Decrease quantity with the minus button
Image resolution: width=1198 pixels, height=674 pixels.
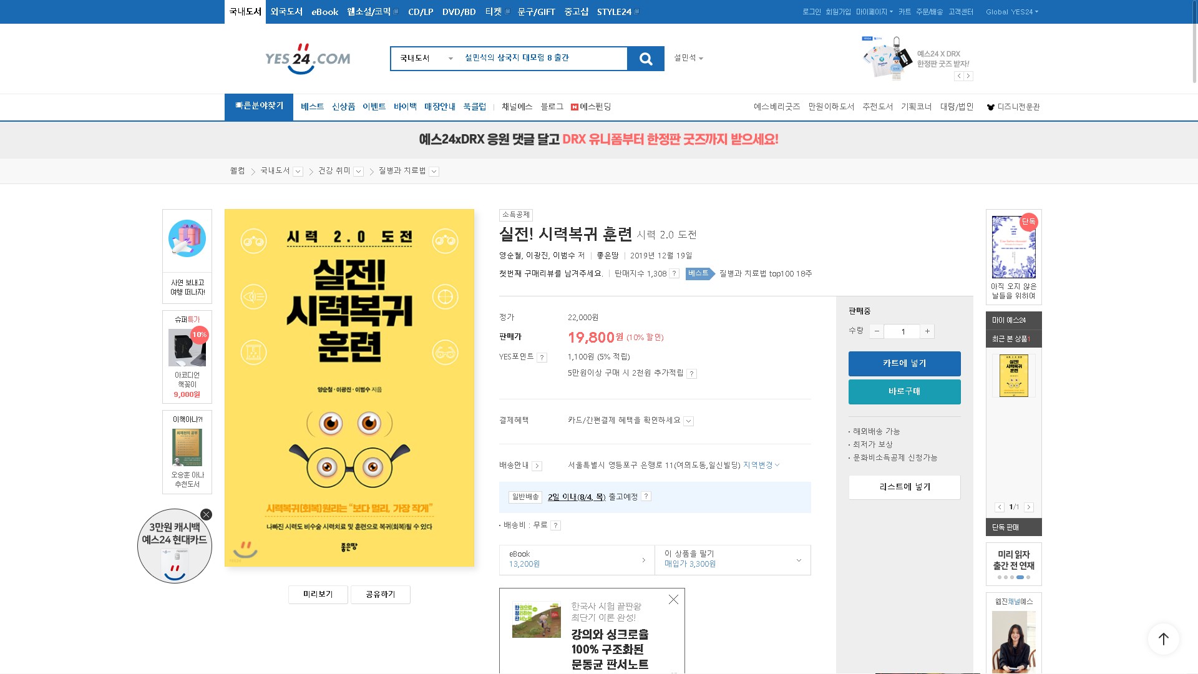click(x=877, y=331)
